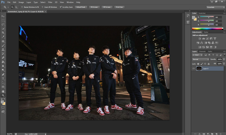Click the lock all layer icon
This screenshot has width=226, height=135.
click(209, 64)
